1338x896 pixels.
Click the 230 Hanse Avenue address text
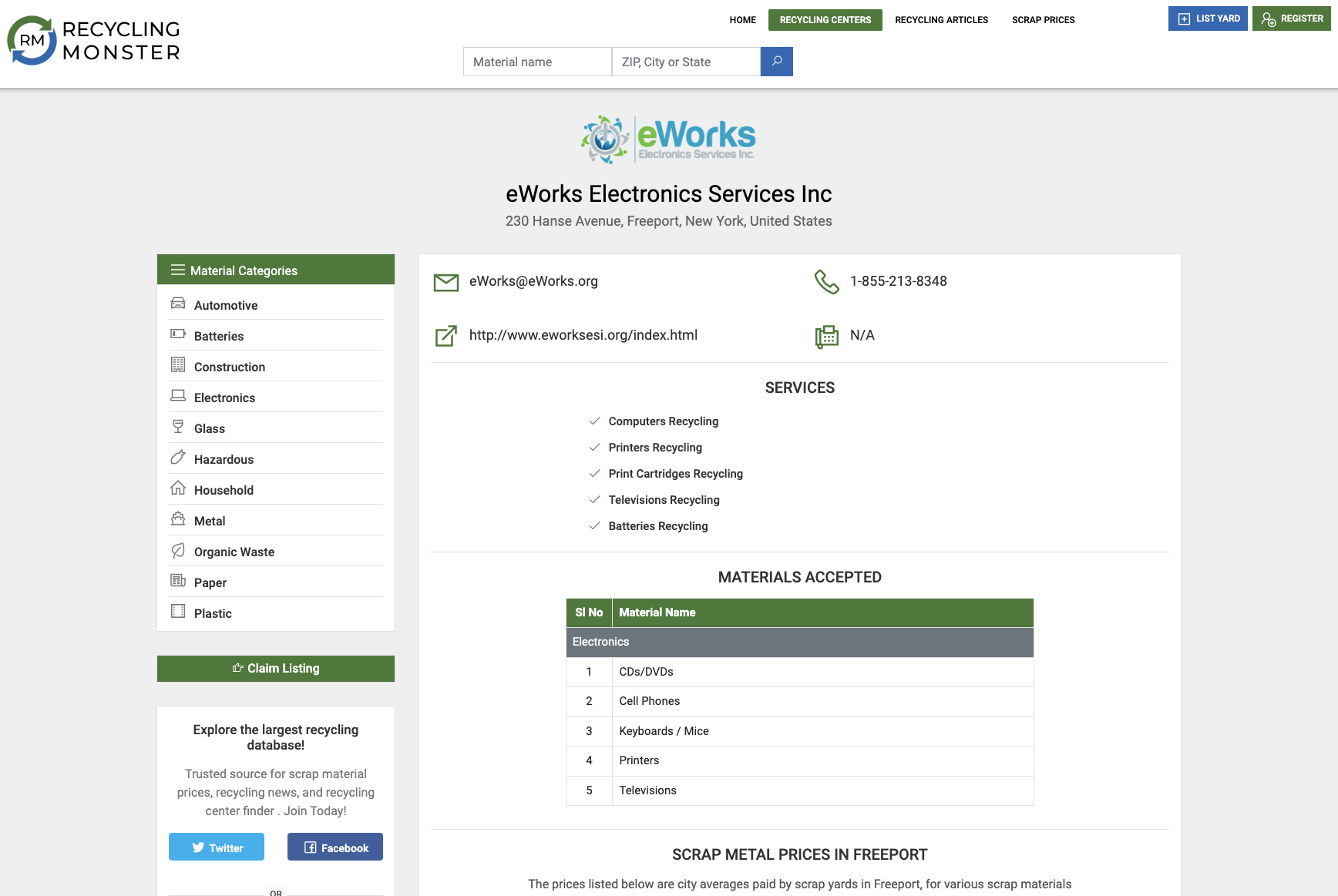[x=669, y=221]
